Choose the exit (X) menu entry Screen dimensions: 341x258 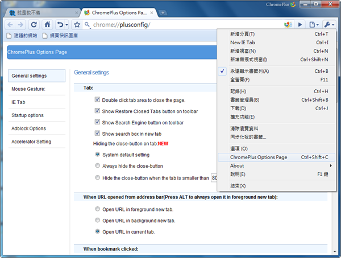tap(276, 186)
